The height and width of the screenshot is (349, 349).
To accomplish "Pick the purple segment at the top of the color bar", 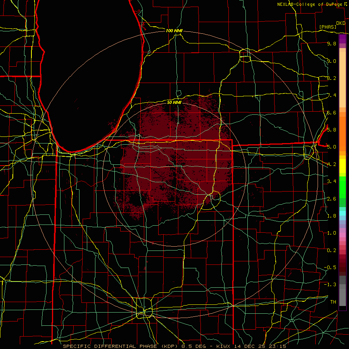I will (x=342, y=39).
